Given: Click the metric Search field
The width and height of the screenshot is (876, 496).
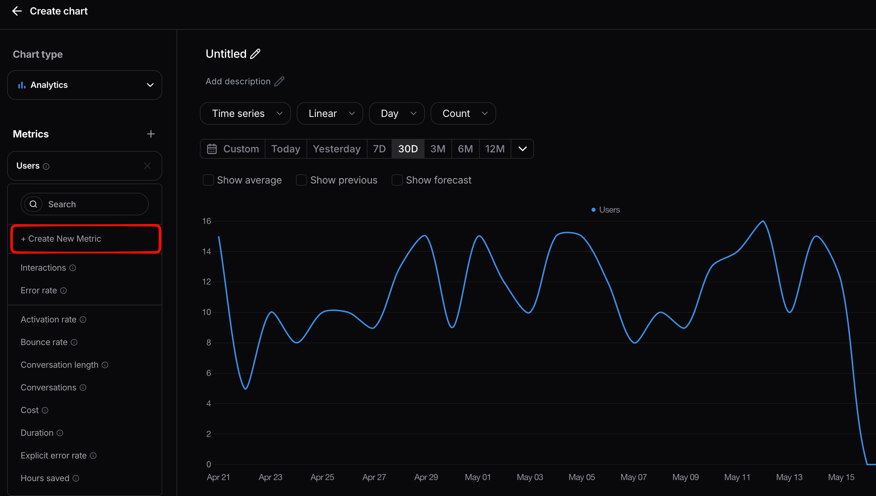Looking at the screenshot, I should [x=85, y=204].
